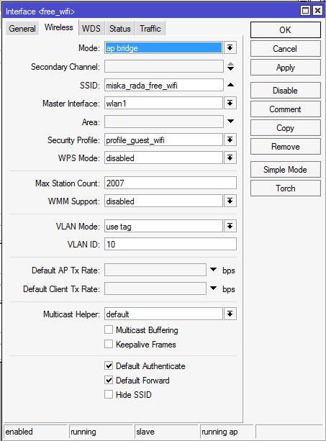326x441 pixels.
Task: Click the Secondary Channel field
Action: 164,67
